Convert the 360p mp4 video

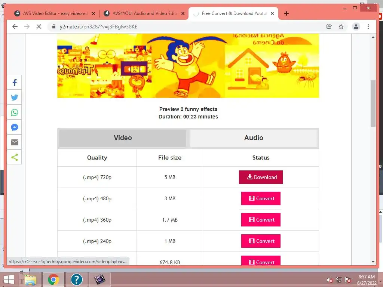[261, 220]
